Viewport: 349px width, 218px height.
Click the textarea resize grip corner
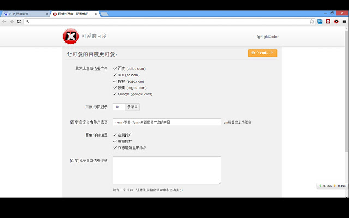pos(219,183)
